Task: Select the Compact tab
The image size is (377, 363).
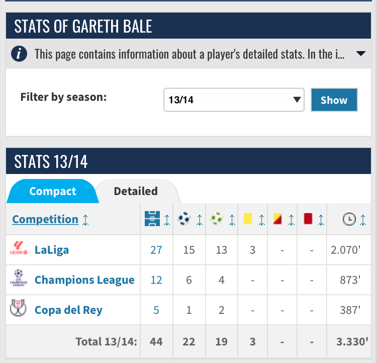Action: pyautogui.click(x=53, y=191)
